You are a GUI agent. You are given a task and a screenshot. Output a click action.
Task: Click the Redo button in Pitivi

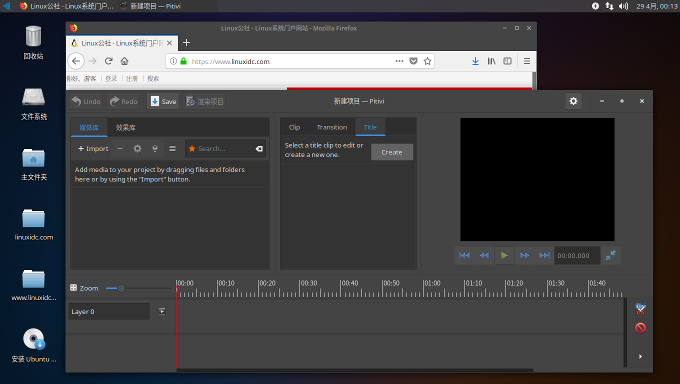123,101
